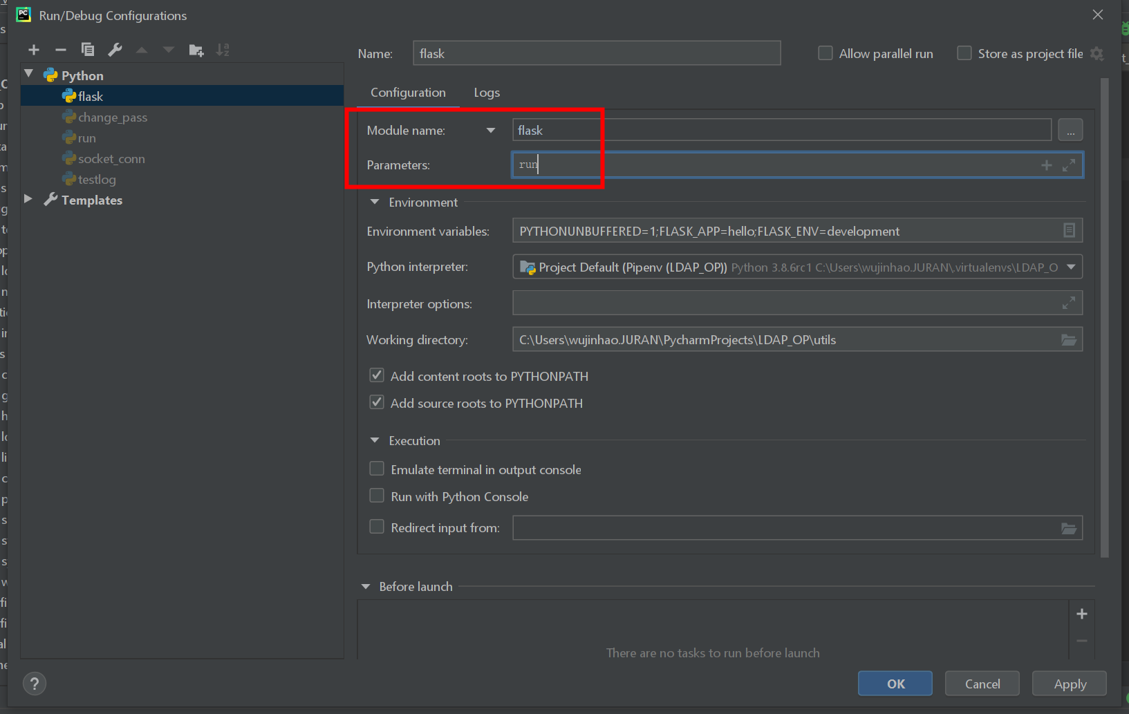This screenshot has height=714, width=1129.
Task: Browse for redirect input file
Action: (x=1069, y=528)
